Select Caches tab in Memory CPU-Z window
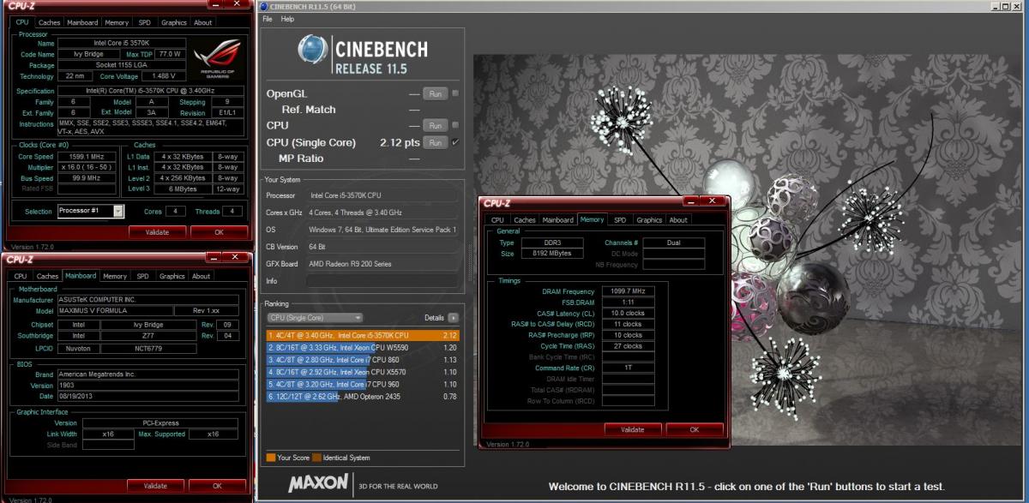1029x503 pixels. 525,219
